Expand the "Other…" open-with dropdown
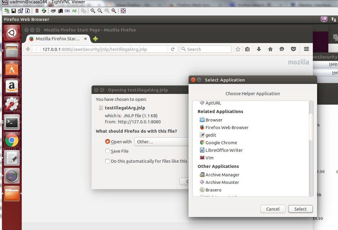 (162, 142)
